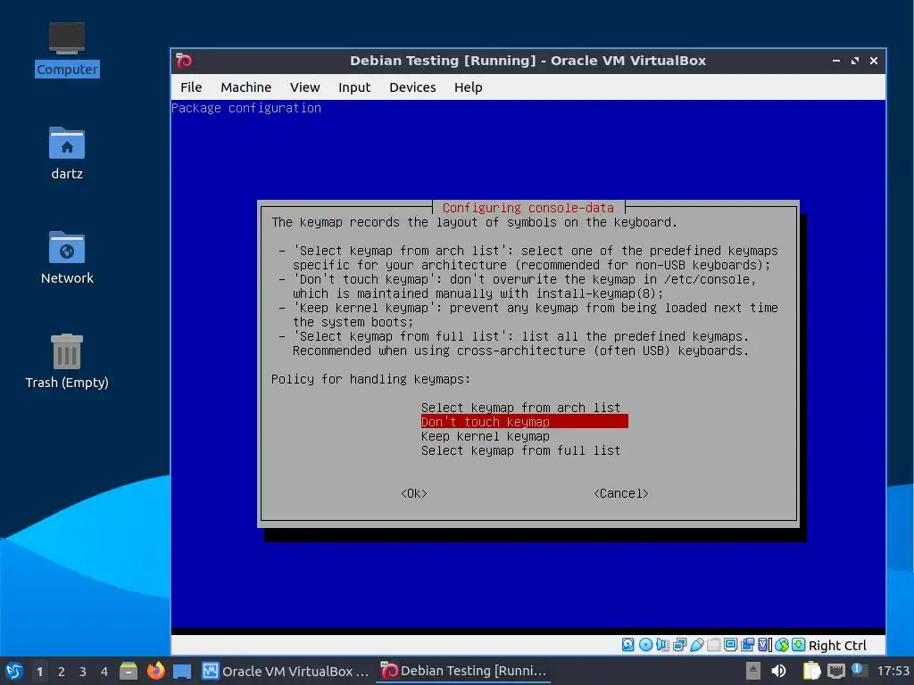Switch to Debian Testing [Running] task
Screen dimensions: 914x685
(x=463, y=671)
